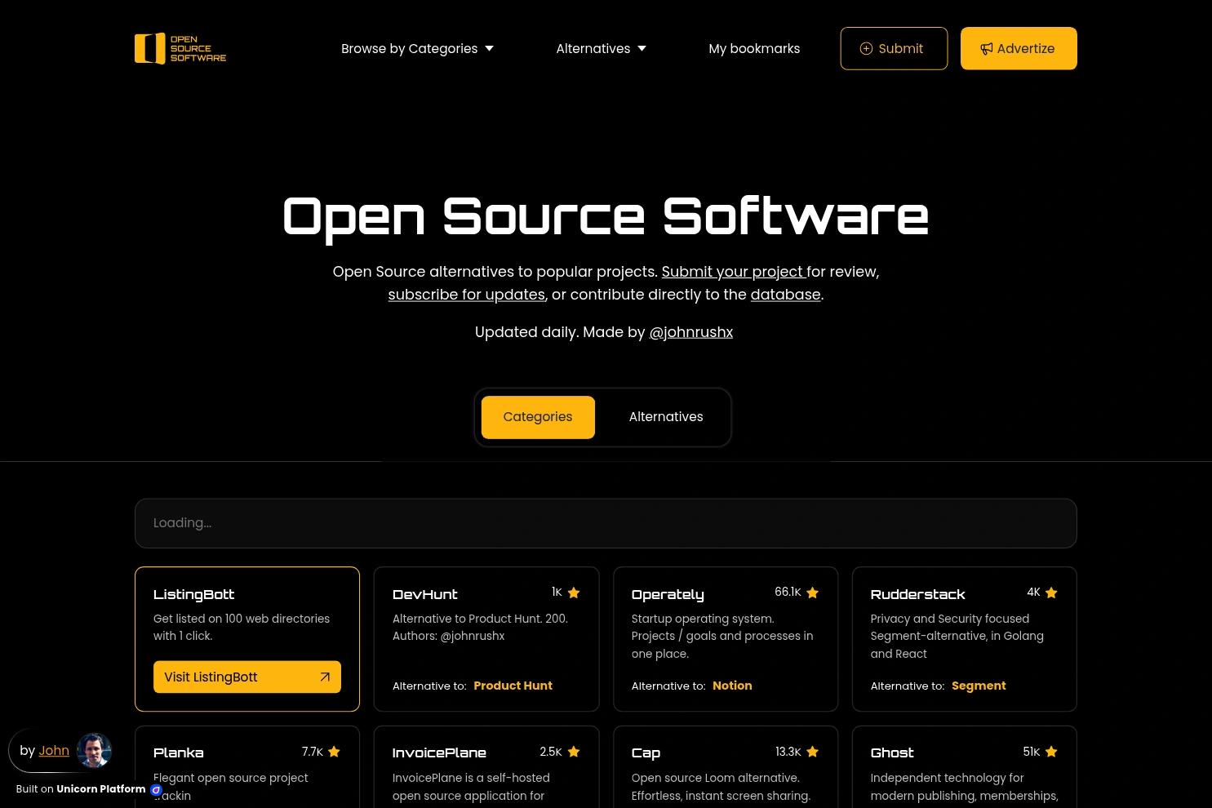Click the star icon on the Ghost card
The image size is (1212, 808).
click(x=1051, y=752)
